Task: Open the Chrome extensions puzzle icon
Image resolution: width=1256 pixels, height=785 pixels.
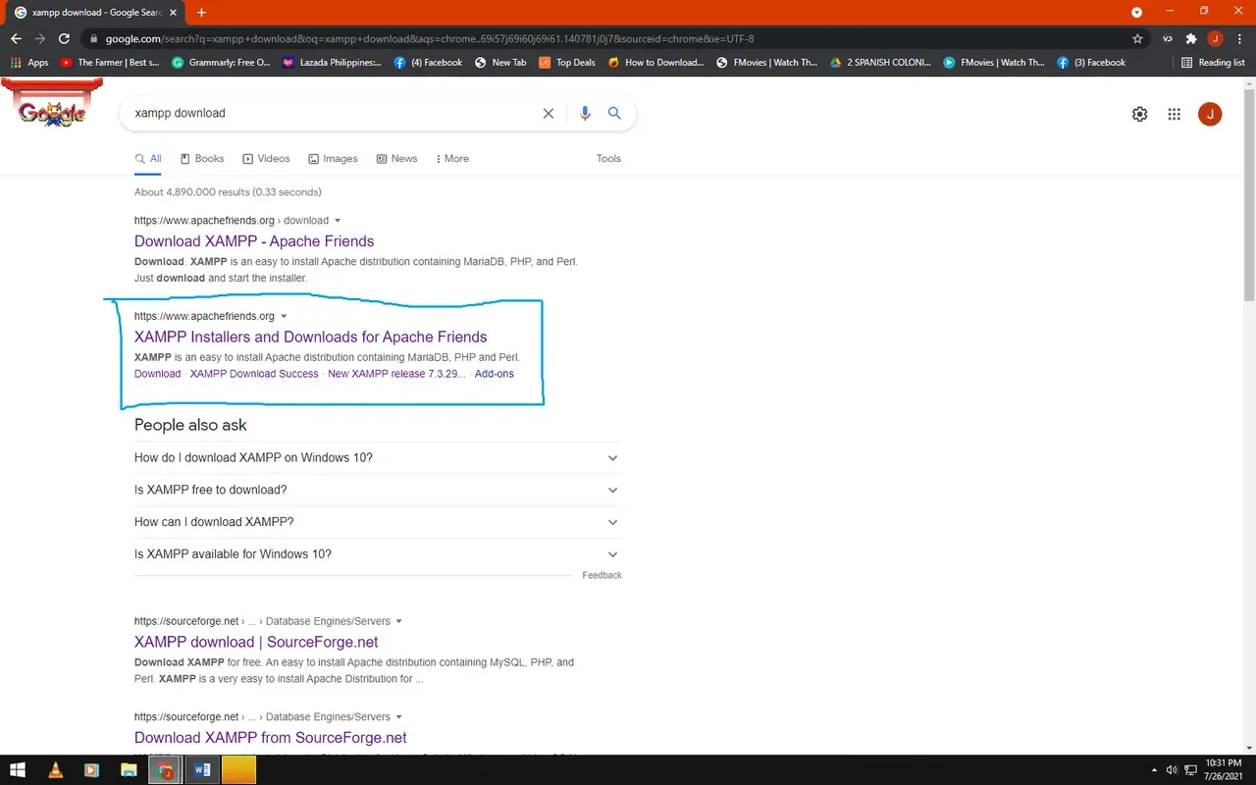Action: [x=1191, y=38]
